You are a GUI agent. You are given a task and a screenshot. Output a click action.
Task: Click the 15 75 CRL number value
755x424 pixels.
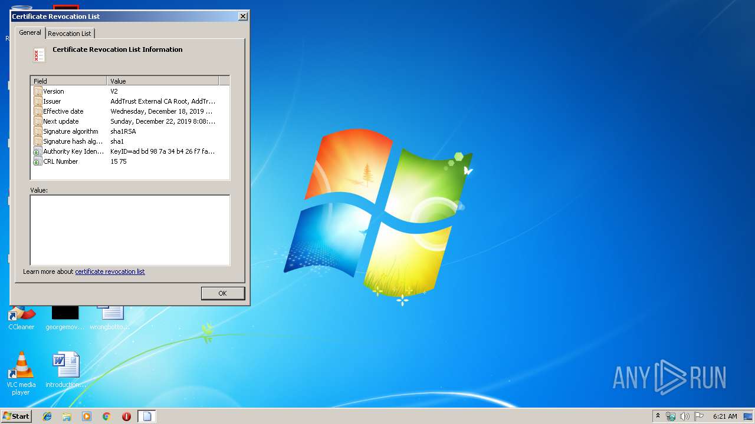click(x=118, y=161)
